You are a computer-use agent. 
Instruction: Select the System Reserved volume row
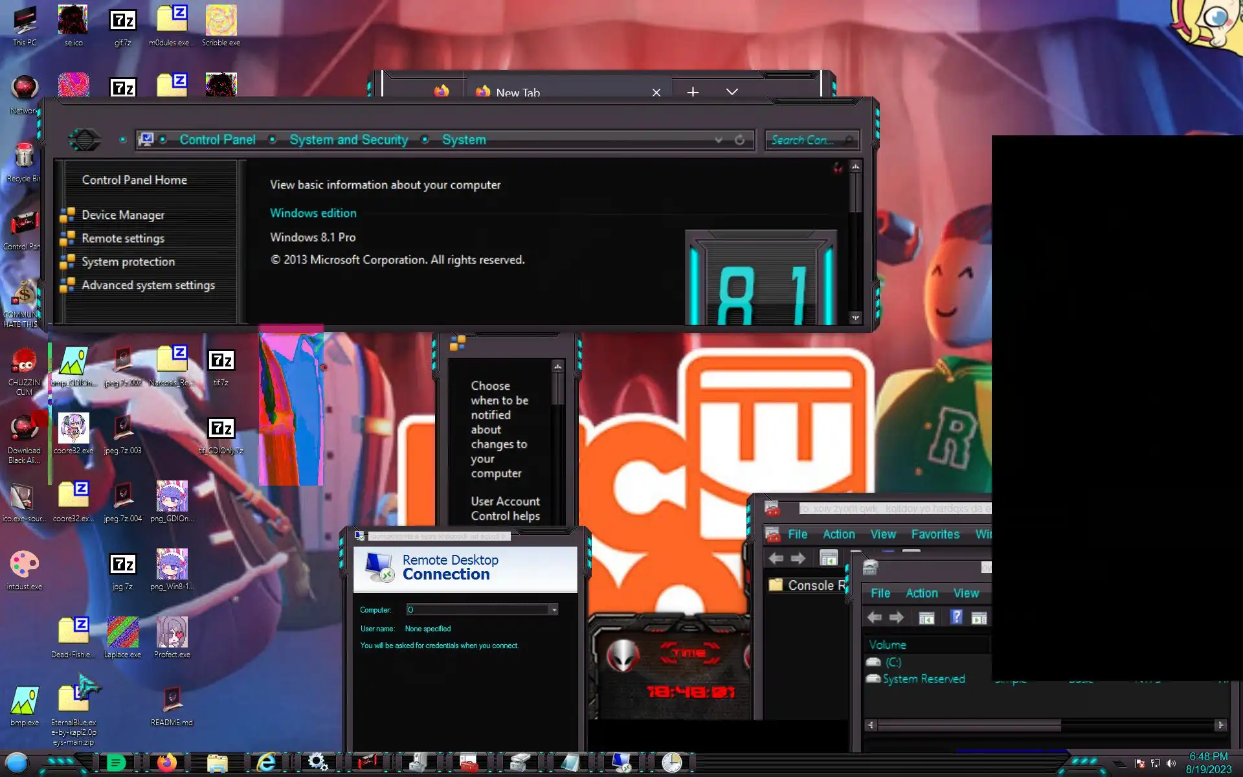coord(923,679)
